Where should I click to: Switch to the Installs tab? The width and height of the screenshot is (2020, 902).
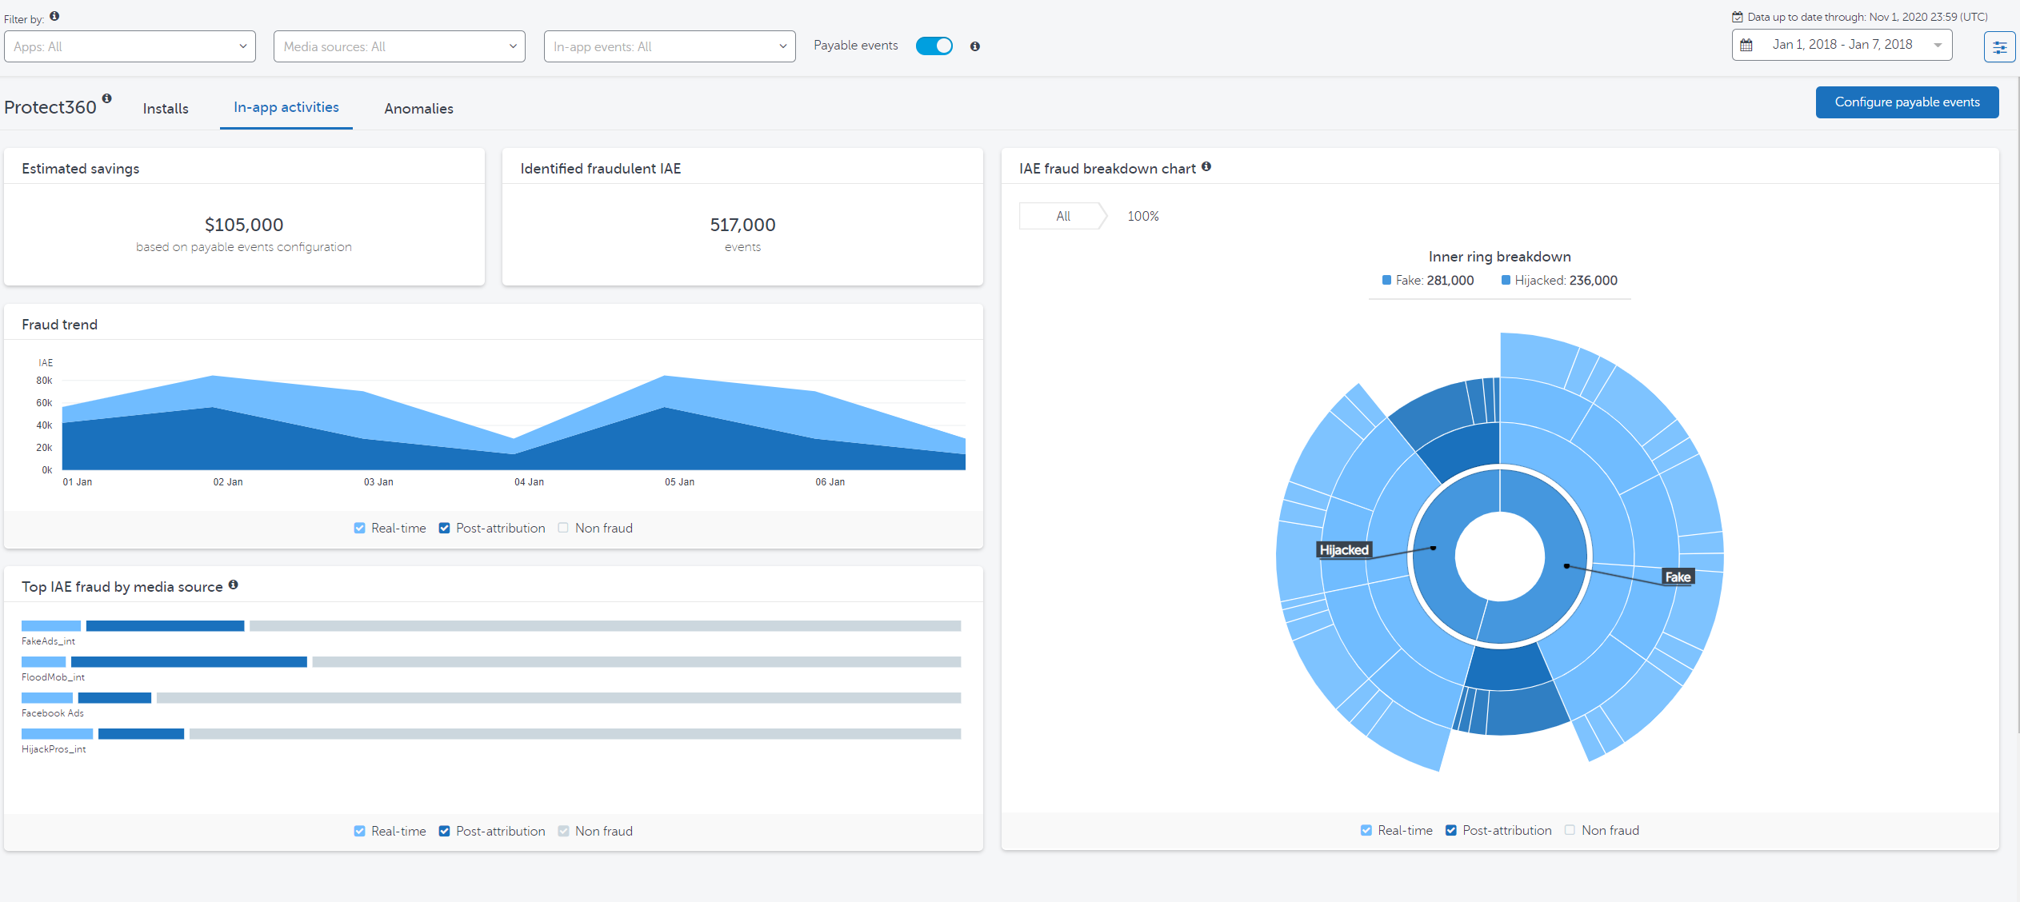coord(166,109)
